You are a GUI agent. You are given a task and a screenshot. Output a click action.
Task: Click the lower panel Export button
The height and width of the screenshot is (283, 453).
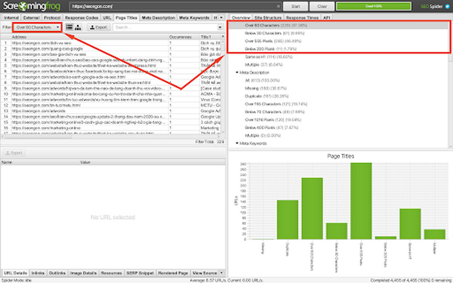tap(14, 152)
